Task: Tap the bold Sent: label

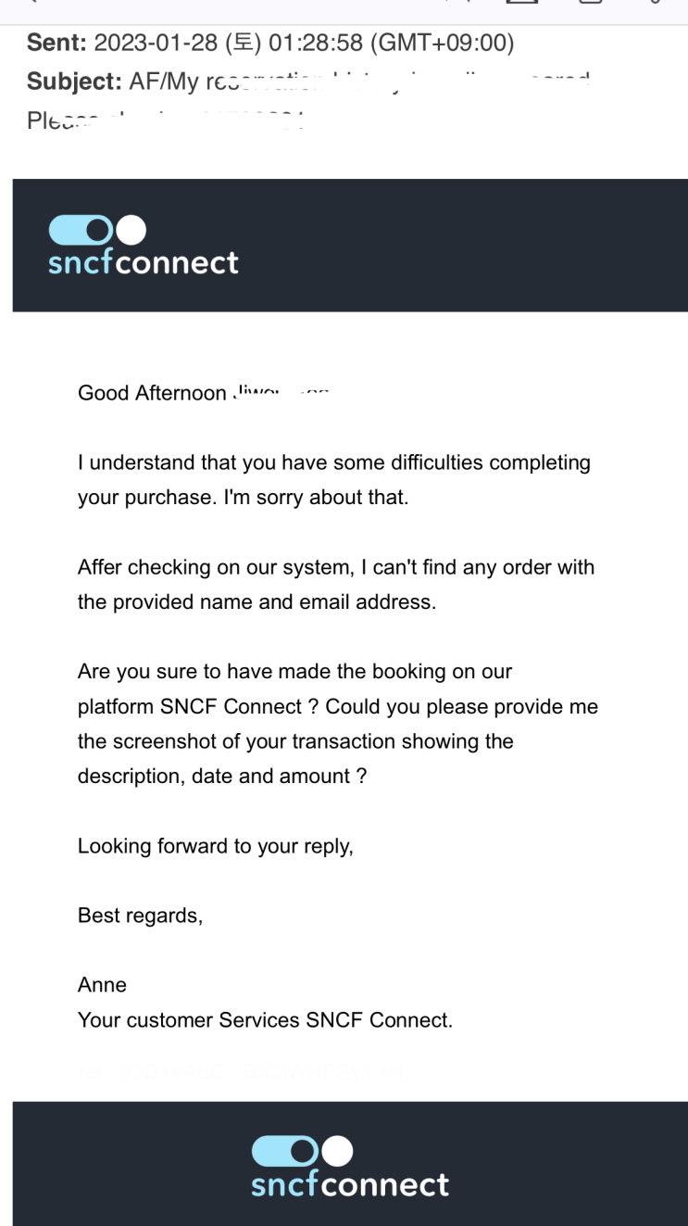Action: coord(57,43)
